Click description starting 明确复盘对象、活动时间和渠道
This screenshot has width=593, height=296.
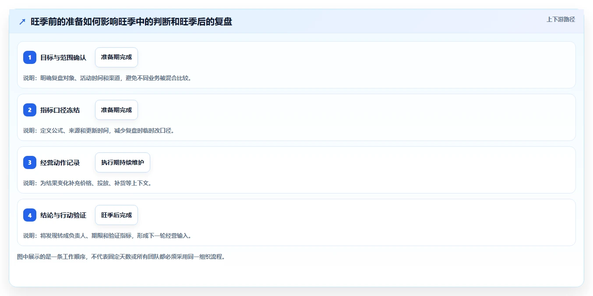pyautogui.click(x=108, y=78)
